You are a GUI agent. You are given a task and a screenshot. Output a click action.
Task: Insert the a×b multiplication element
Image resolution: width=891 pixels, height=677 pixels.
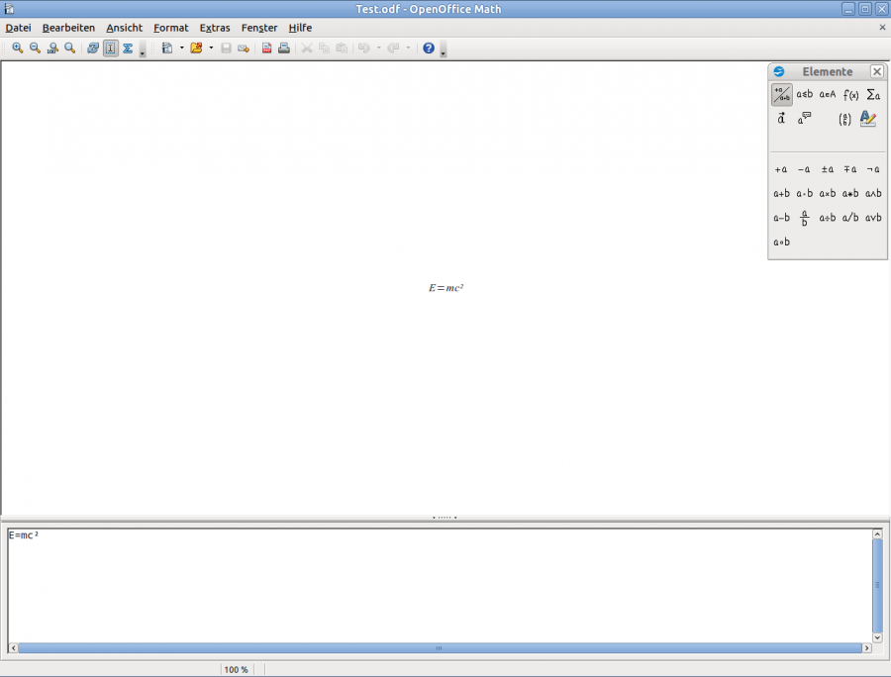(x=827, y=193)
